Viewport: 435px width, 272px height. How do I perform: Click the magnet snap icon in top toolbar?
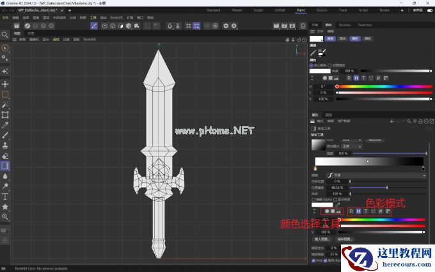(170, 26)
